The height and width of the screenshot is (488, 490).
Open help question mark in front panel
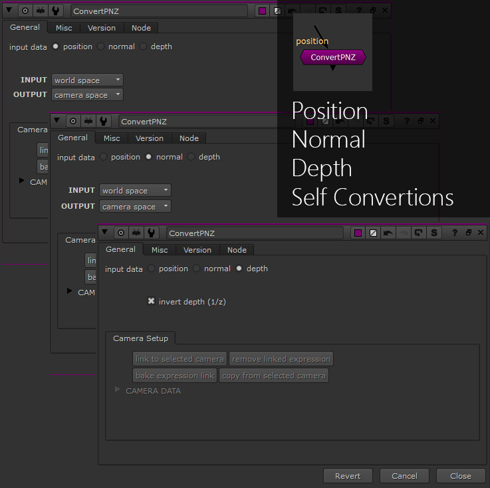455,233
